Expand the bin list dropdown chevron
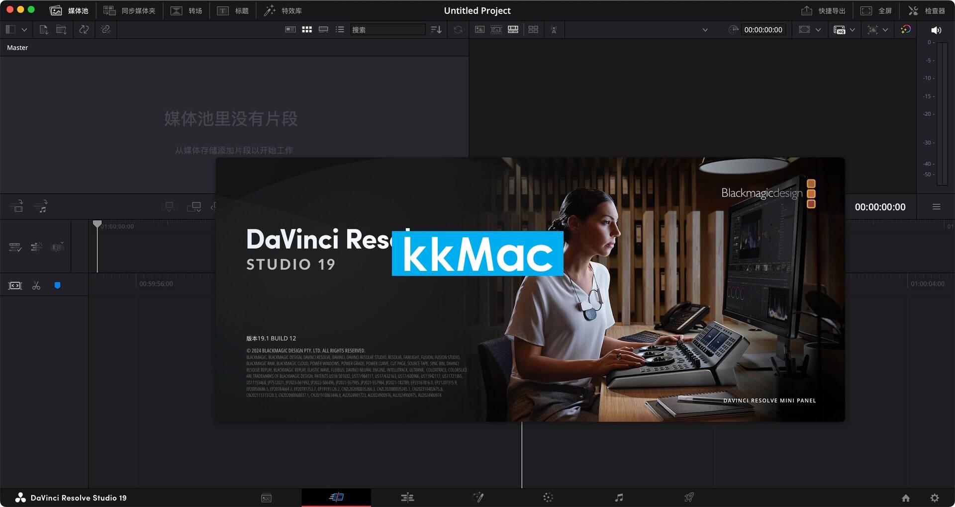 [x=24, y=30]
